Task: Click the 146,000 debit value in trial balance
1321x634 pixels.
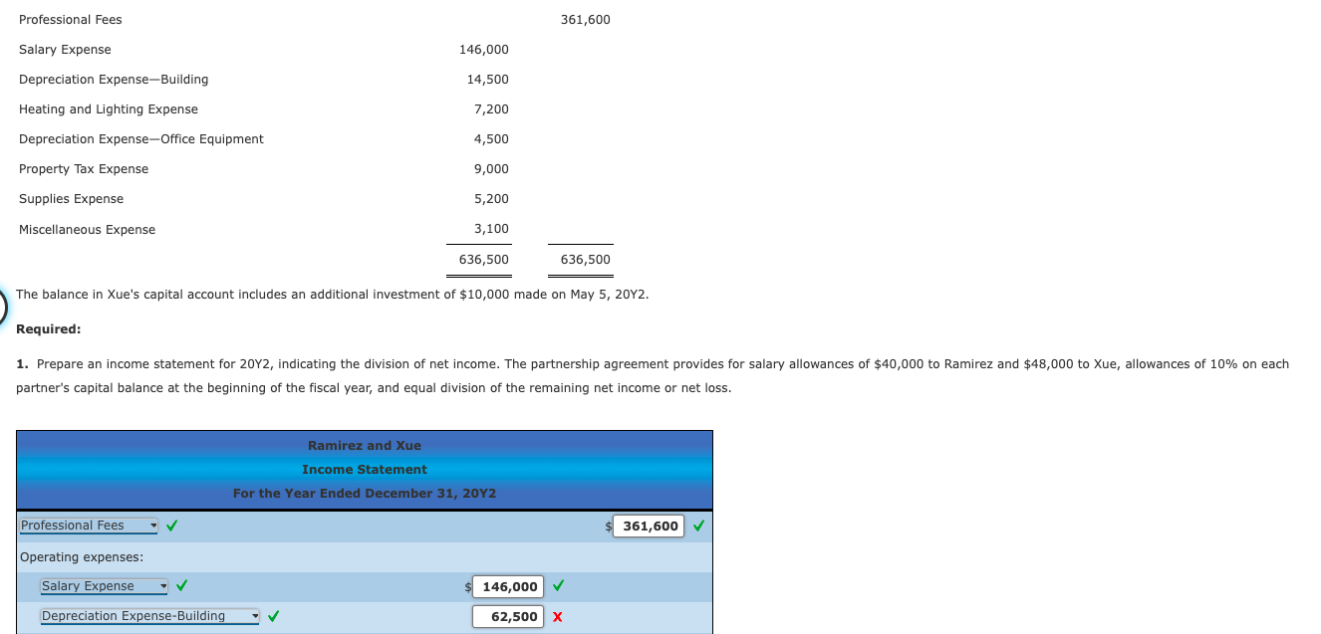Action: coord(484,50)
